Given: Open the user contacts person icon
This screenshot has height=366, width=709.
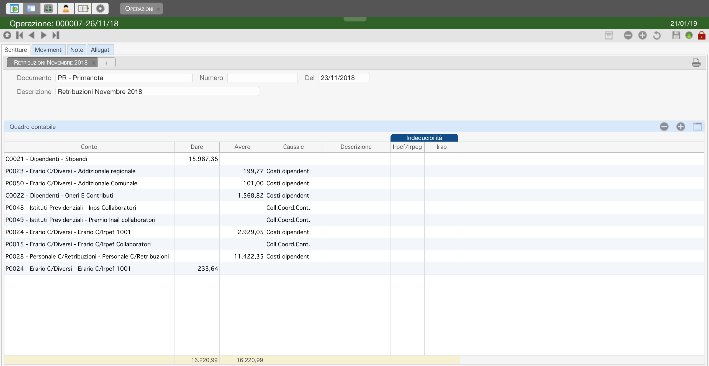Looking at the screenshot, I should (66, 9).
